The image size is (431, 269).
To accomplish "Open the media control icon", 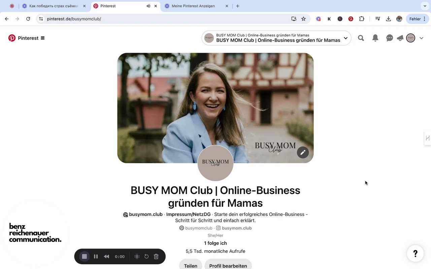I will [x=378, y=19].
